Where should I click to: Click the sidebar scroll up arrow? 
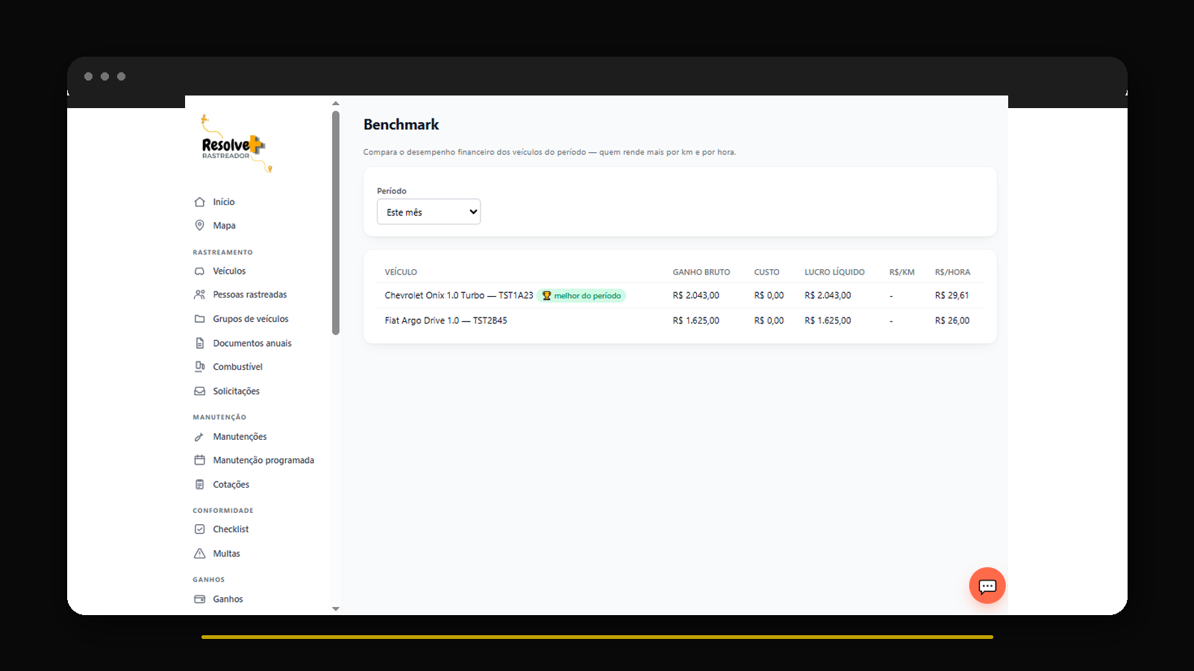336,103
